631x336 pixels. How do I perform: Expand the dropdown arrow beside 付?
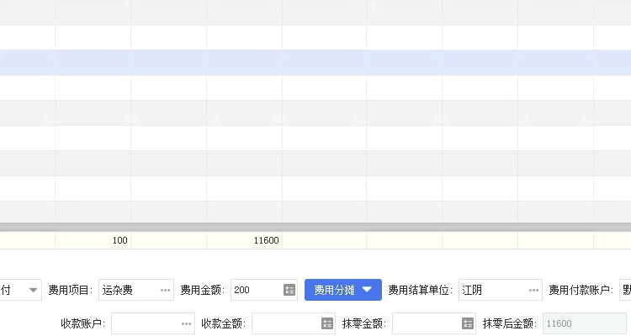[34, 290]
